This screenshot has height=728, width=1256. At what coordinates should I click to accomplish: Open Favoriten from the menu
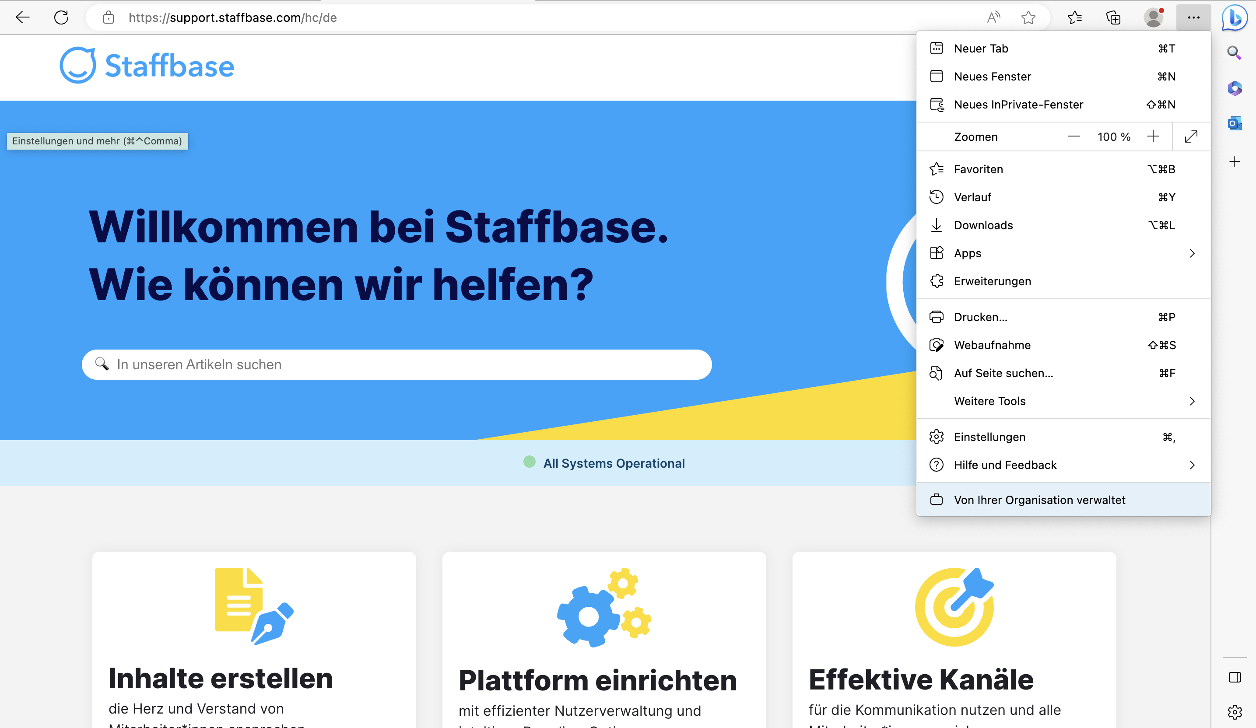pos(1063,169)
